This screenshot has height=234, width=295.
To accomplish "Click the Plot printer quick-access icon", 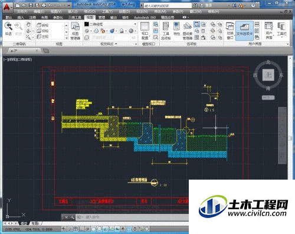I will [x=44, y=5].
